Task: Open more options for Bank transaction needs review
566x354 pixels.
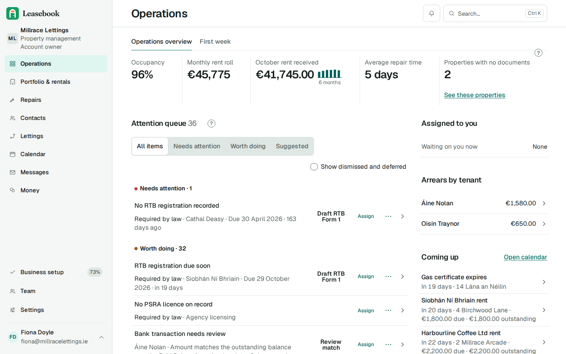Action: (388, 345)
